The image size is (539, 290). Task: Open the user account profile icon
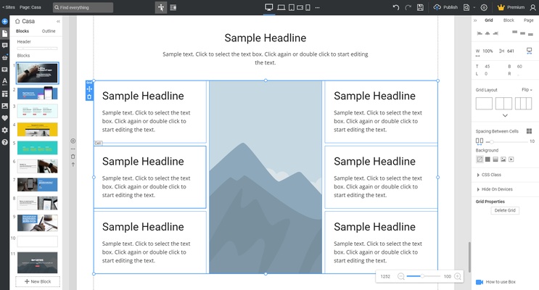point(532,7)
